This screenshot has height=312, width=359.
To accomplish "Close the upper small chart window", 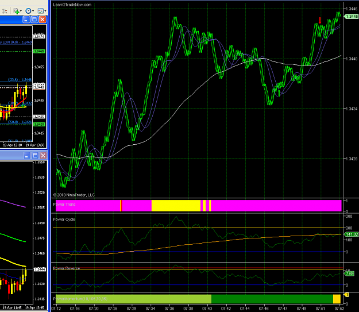I will pyautogui.click(x=43, y=20).
